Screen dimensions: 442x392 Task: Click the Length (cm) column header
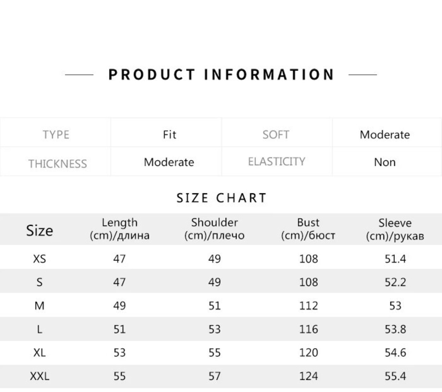tap(119, 229)
